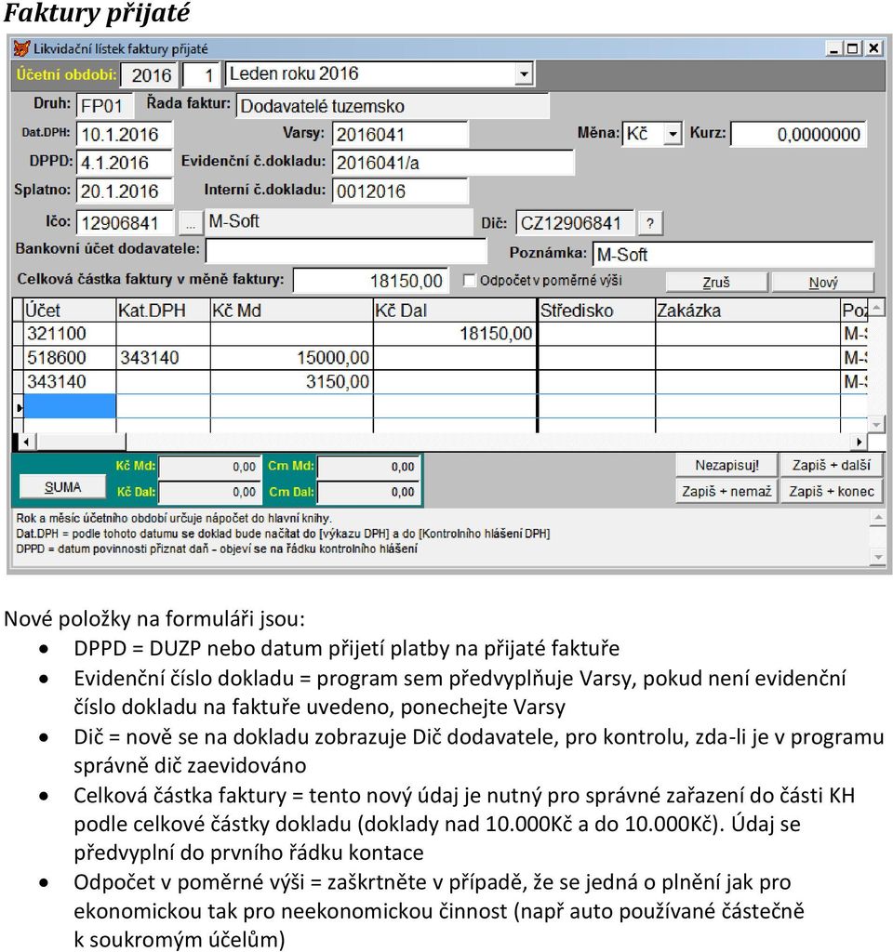Click the Kurz exchange rate field
The height and width of the screenshot is (952, 893).
798,134
